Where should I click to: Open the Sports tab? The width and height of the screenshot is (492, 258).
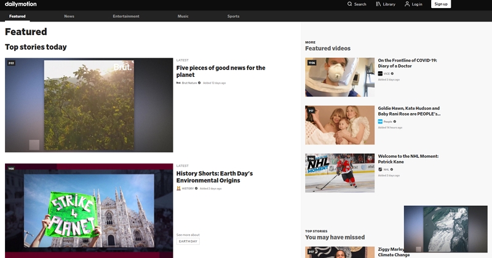(x=233, y=17)
